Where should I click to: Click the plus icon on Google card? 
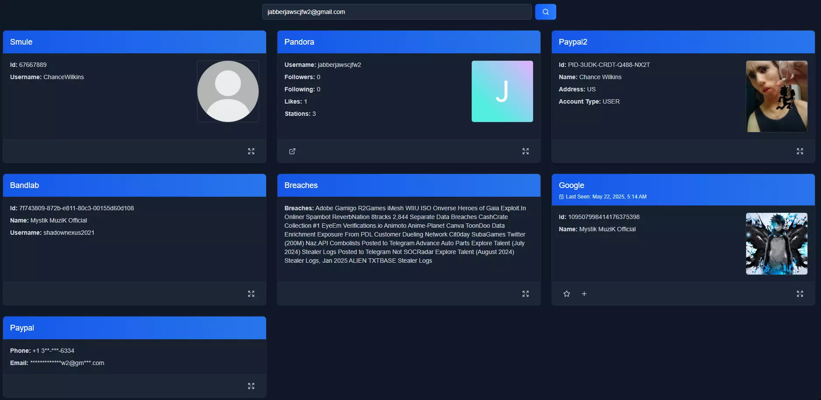tap(584, 294)
